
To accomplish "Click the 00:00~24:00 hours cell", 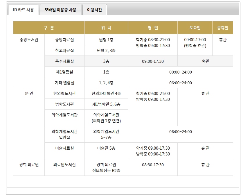I will coord(180,72).
